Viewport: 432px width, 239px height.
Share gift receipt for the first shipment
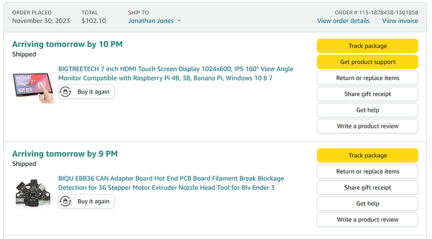pyautogui.click(x=368, y=94)
